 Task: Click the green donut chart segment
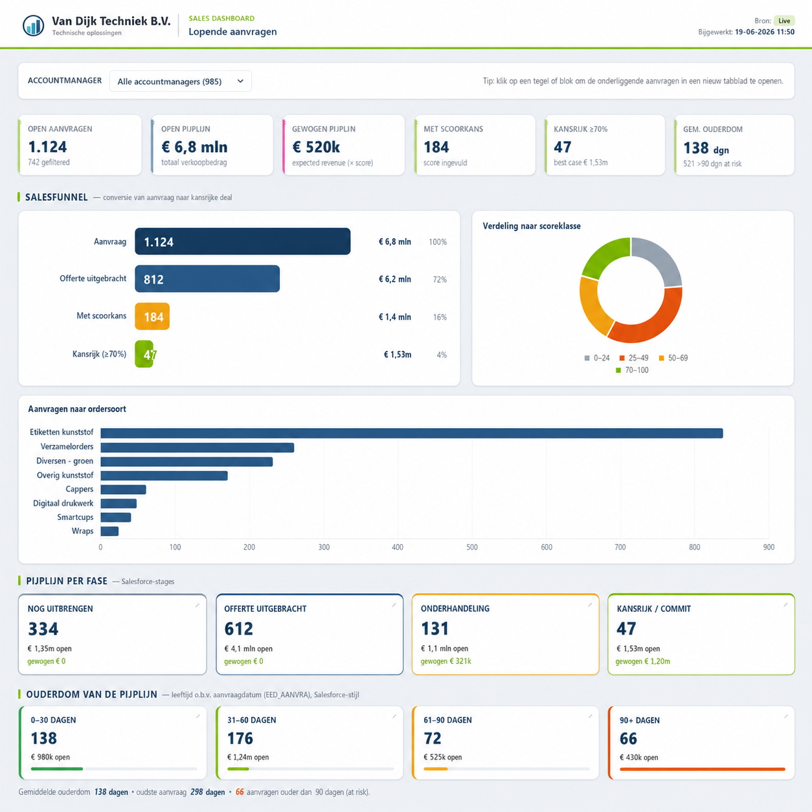tap(603, 256)
